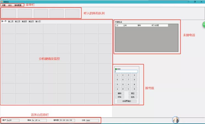205x124 pixels.
Task: Click the avatar icon in bottom status bar
Action: pos(176,120)
